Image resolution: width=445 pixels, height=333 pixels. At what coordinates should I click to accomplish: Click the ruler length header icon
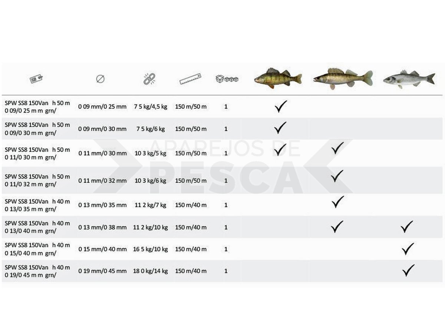coord(190,79)
